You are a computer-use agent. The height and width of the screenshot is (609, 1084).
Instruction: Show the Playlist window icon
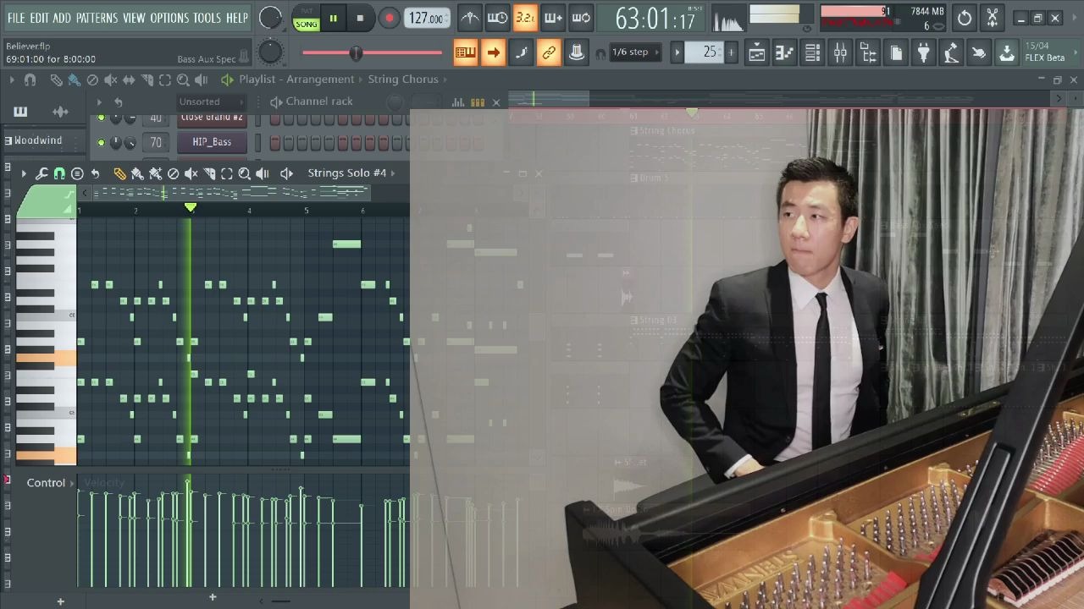[757, 53]
